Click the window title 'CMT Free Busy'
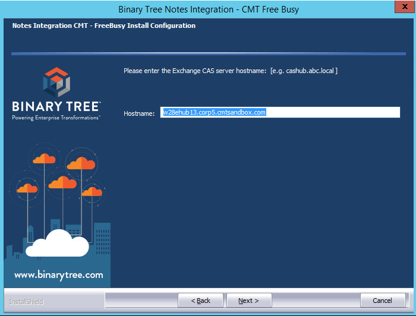416x316 pixels. tap(270, 10)
